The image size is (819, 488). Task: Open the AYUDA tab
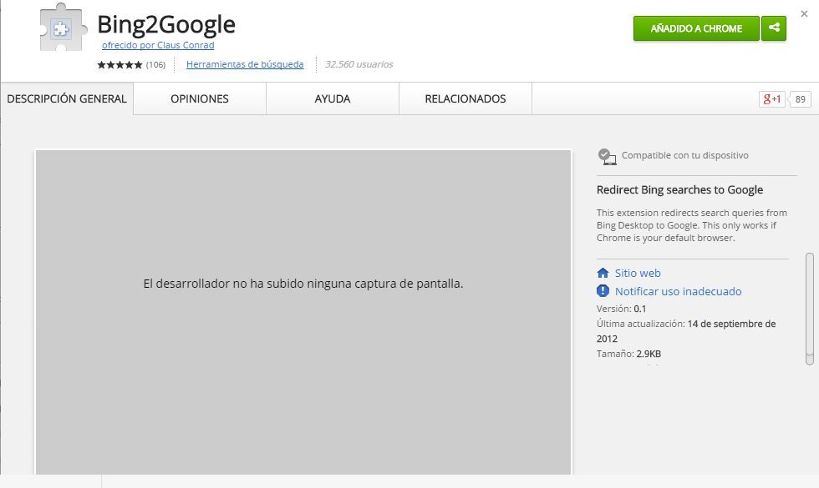coord(333,98)
